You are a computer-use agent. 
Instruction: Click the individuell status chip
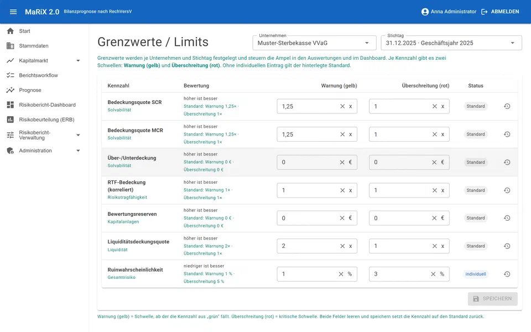[x=476, y=274]
